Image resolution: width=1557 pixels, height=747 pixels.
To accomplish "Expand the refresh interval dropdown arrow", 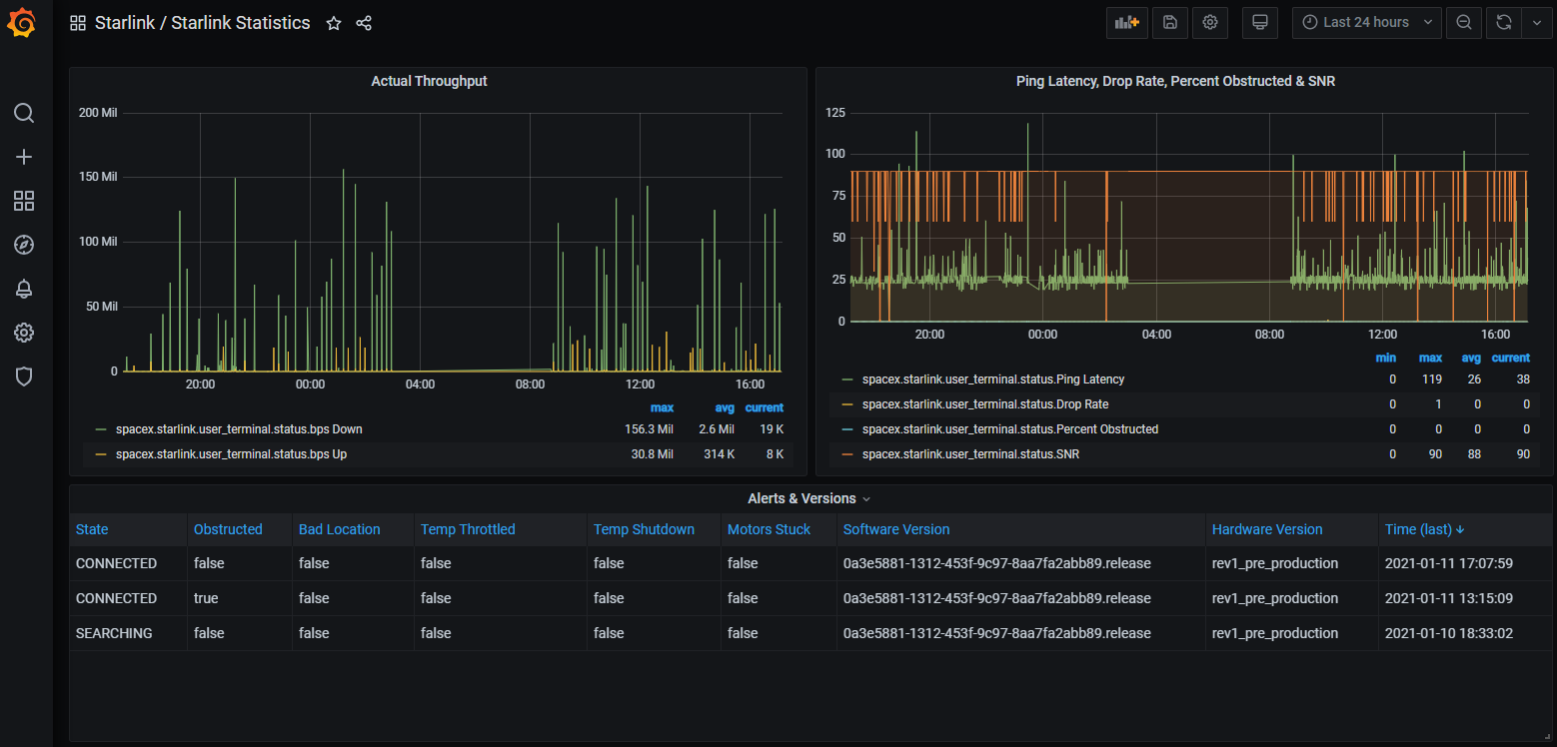I will 1536,23.
